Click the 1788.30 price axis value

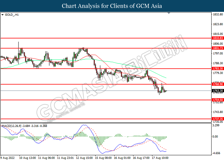pos(218,63)
